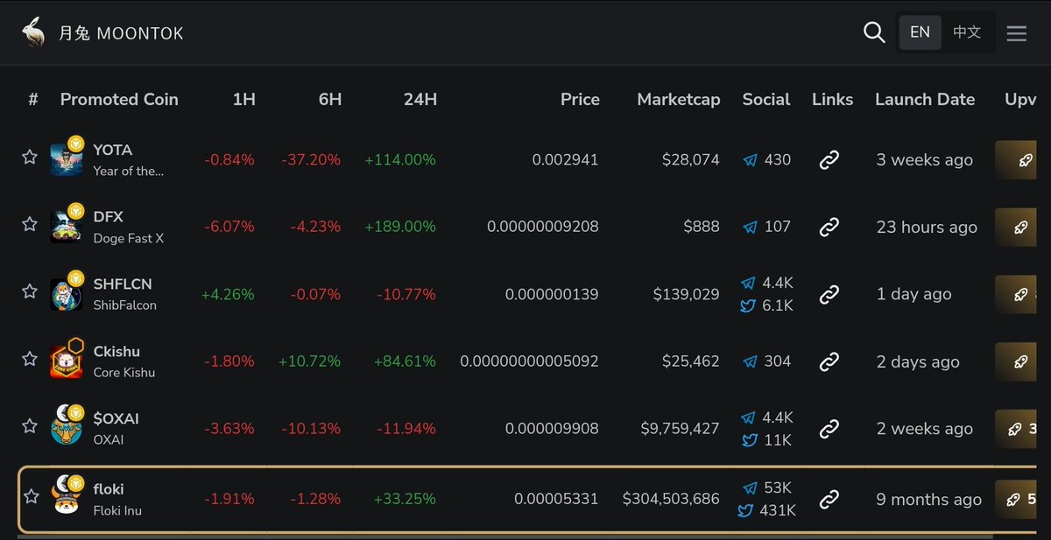
Task: Click YOTA price 0.002941
Action: click(x=565, y=160)
